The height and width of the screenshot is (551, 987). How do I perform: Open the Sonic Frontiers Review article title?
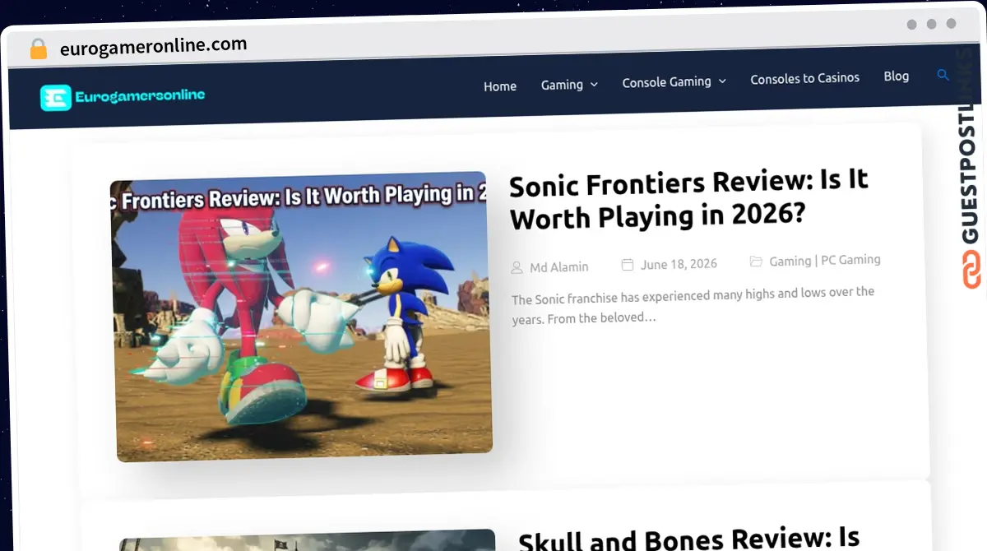(x=689, y=199)
